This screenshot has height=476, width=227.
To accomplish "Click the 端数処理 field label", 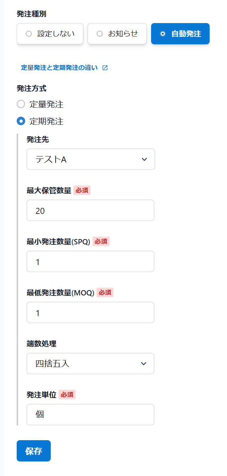I will (x=41, y=344).
